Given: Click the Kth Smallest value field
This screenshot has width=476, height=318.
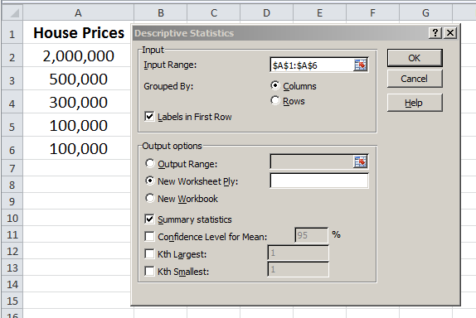Looking at the screenshot, I should (298, 269).
